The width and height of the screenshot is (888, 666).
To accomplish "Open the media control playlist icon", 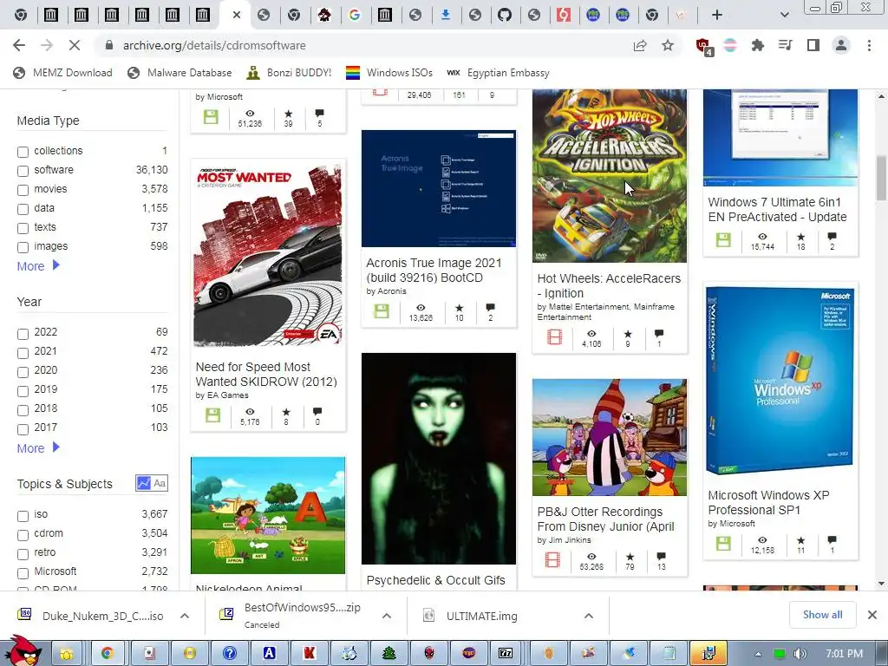I will [785, 45].
